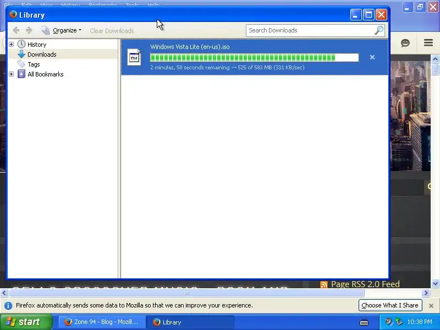The height and width of the screenshot is (330, 440).
Task: Click the Library back arrow button
Action: 16,30
